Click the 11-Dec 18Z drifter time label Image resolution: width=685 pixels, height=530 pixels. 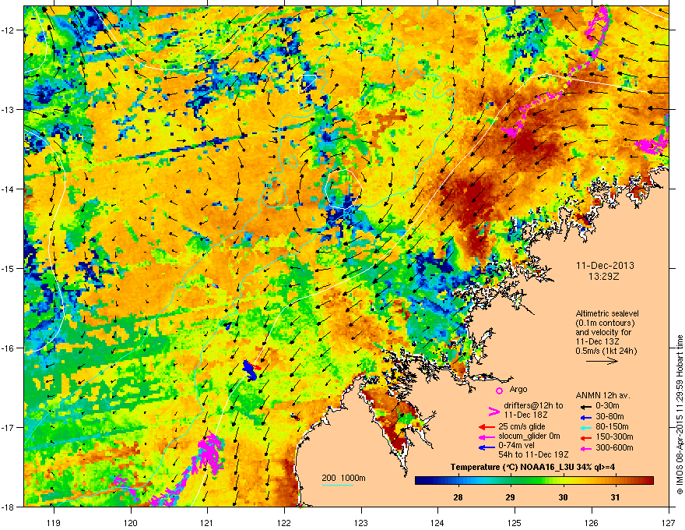click(x=526, y=415)
